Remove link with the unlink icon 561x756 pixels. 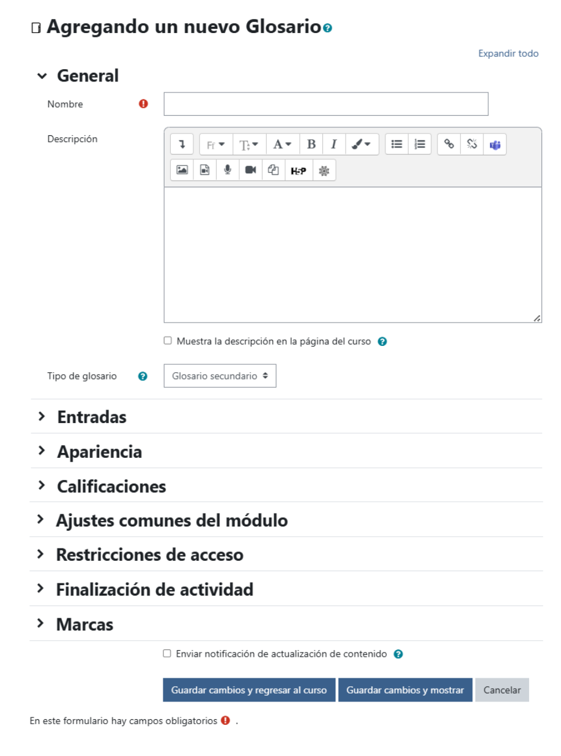472,144
